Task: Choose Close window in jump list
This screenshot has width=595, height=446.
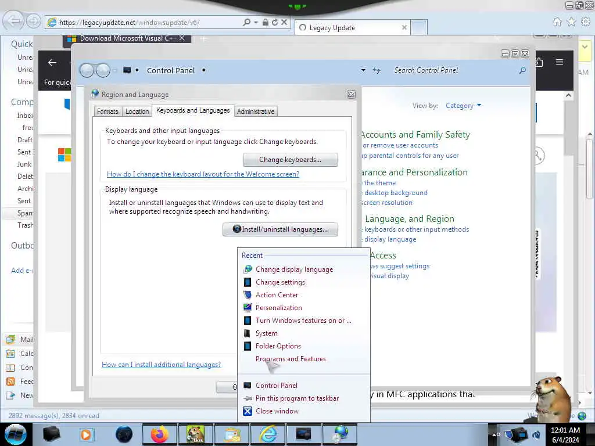Action: coord(277,411)
